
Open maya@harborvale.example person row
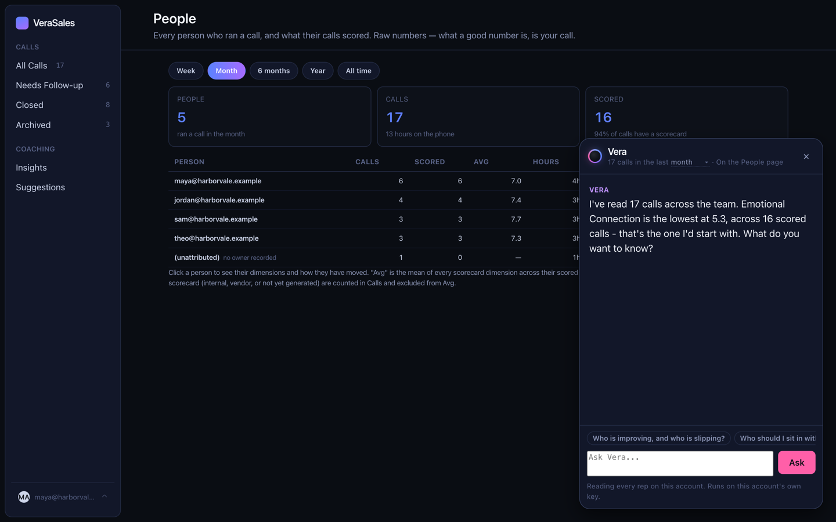tap(374, 181)
